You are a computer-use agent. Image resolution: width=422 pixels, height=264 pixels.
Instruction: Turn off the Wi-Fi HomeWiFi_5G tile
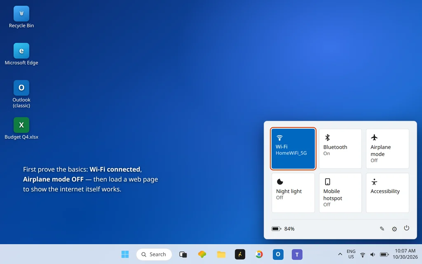(293, 148)
